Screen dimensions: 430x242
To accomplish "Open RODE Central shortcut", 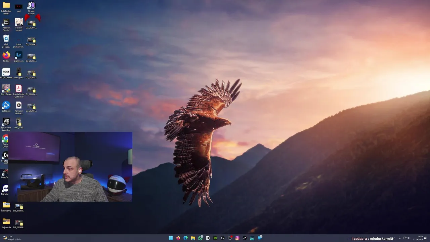I will click(x=6, y=74).
